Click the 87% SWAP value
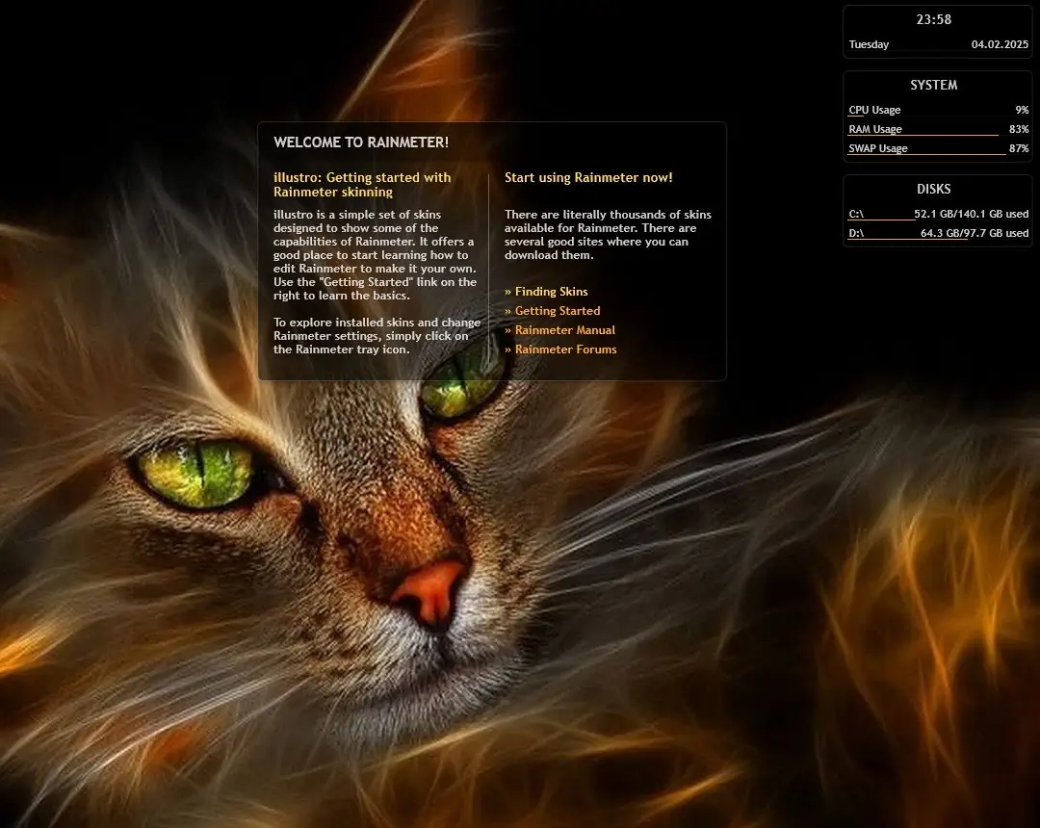This screenshot has height=828, width=1040. click(1019, 148)
